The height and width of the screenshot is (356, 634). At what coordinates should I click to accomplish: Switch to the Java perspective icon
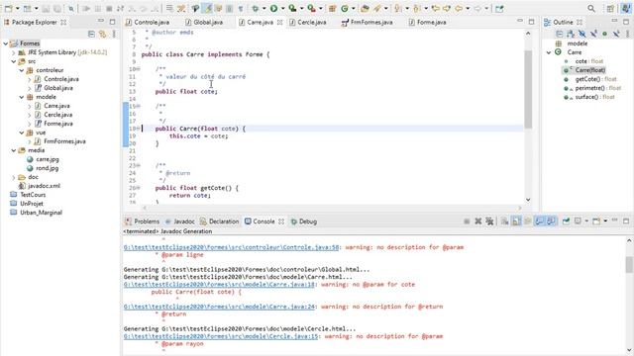626,9
